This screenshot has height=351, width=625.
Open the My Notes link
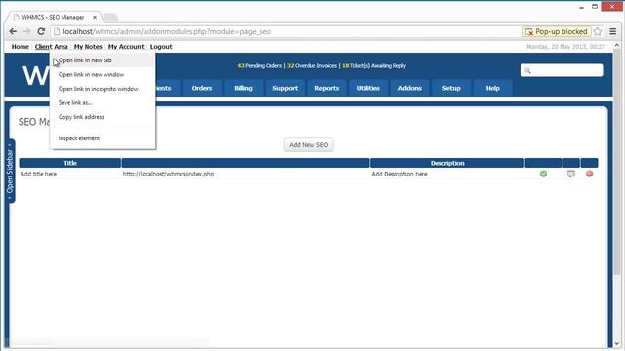88,47
